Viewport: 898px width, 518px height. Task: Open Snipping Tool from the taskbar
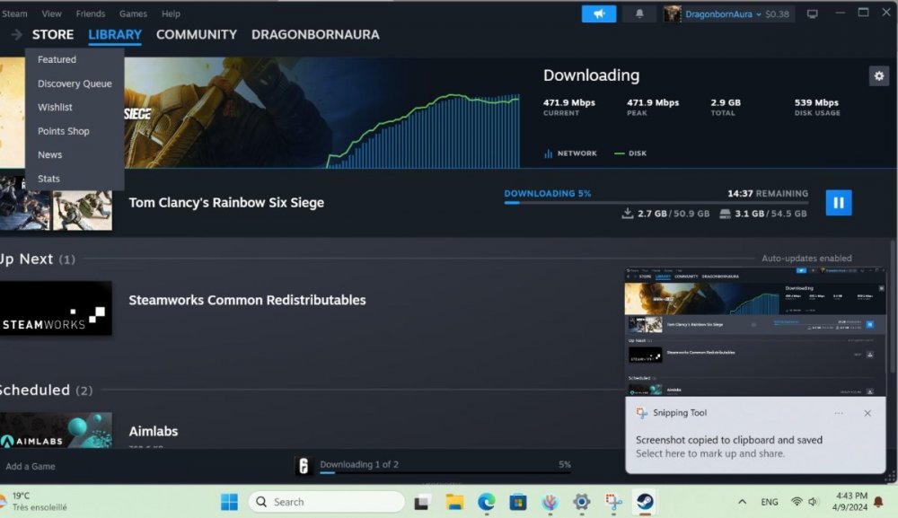tap(612, 502)
